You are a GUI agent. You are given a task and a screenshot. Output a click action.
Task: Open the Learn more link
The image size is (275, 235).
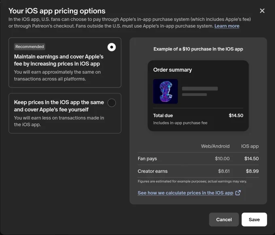click(x=227, y=26)
